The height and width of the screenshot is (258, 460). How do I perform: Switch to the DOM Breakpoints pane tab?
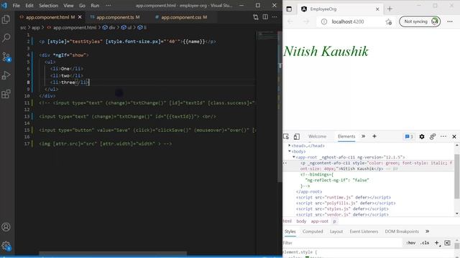click(402, 231)
